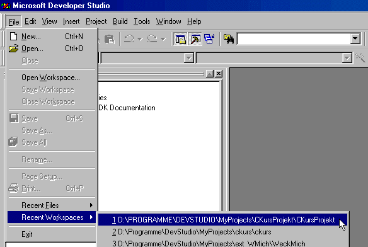The image size is (368, 247).
Task: Expand the Find combo box dropdown arrow
Action: click(x=355, y=39)
